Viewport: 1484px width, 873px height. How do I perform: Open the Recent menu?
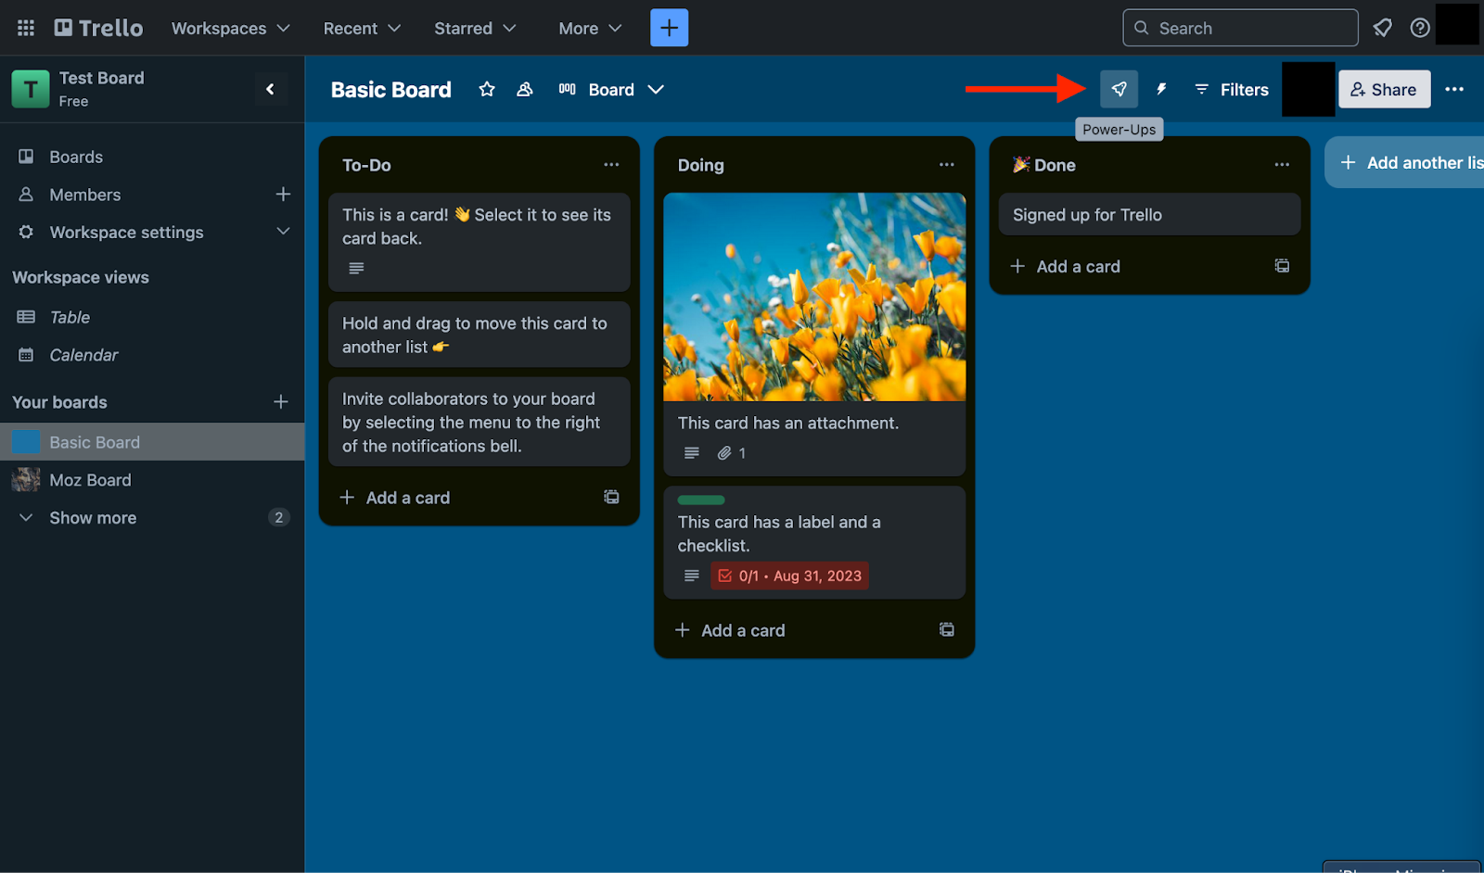(362, 28)
